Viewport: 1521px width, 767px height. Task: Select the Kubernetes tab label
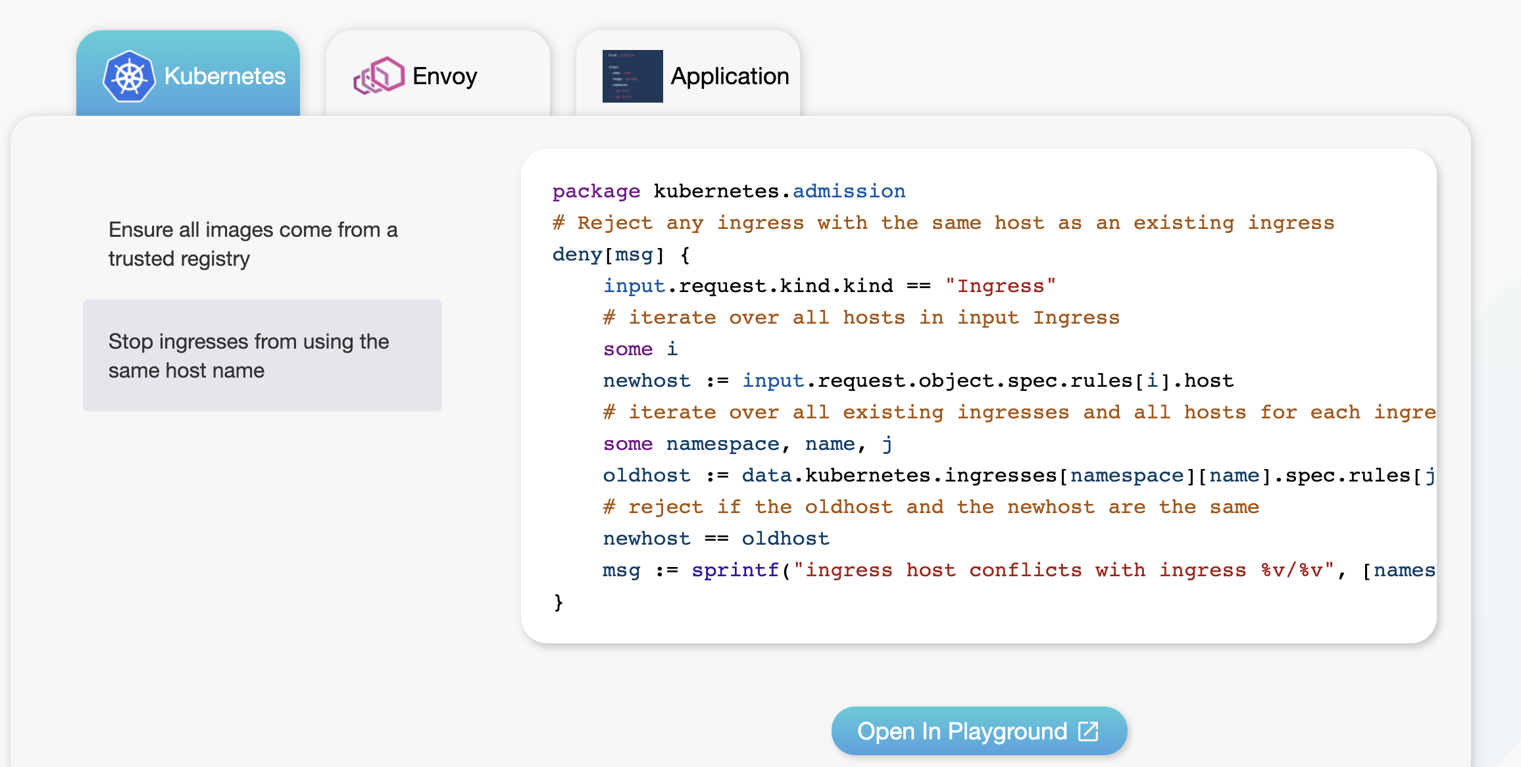225,76
